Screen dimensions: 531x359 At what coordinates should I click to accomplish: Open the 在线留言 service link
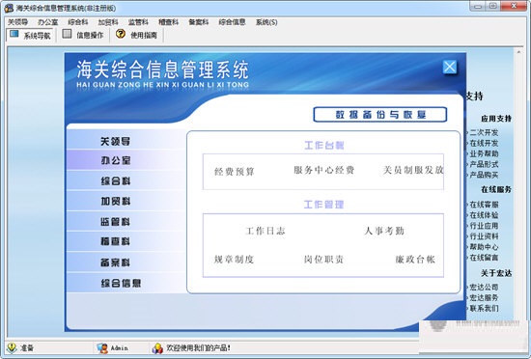pyautogui.click(x=484, y=258)
